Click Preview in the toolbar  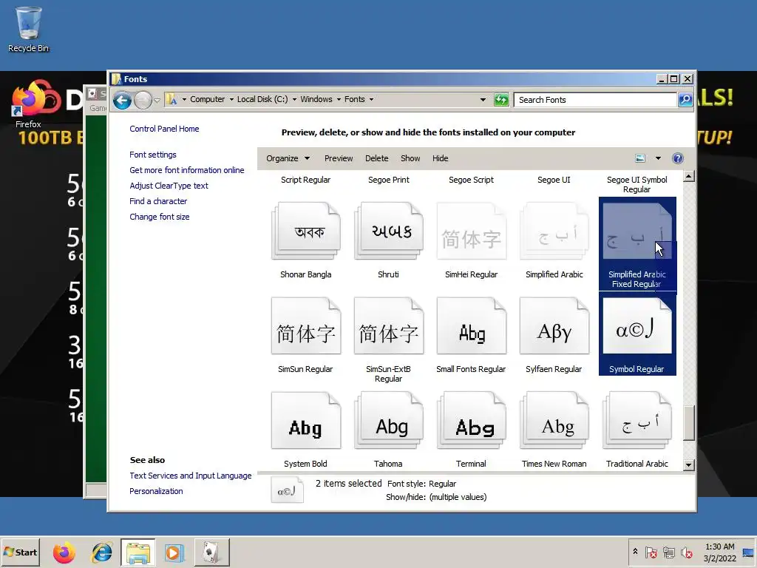[339, 158]
